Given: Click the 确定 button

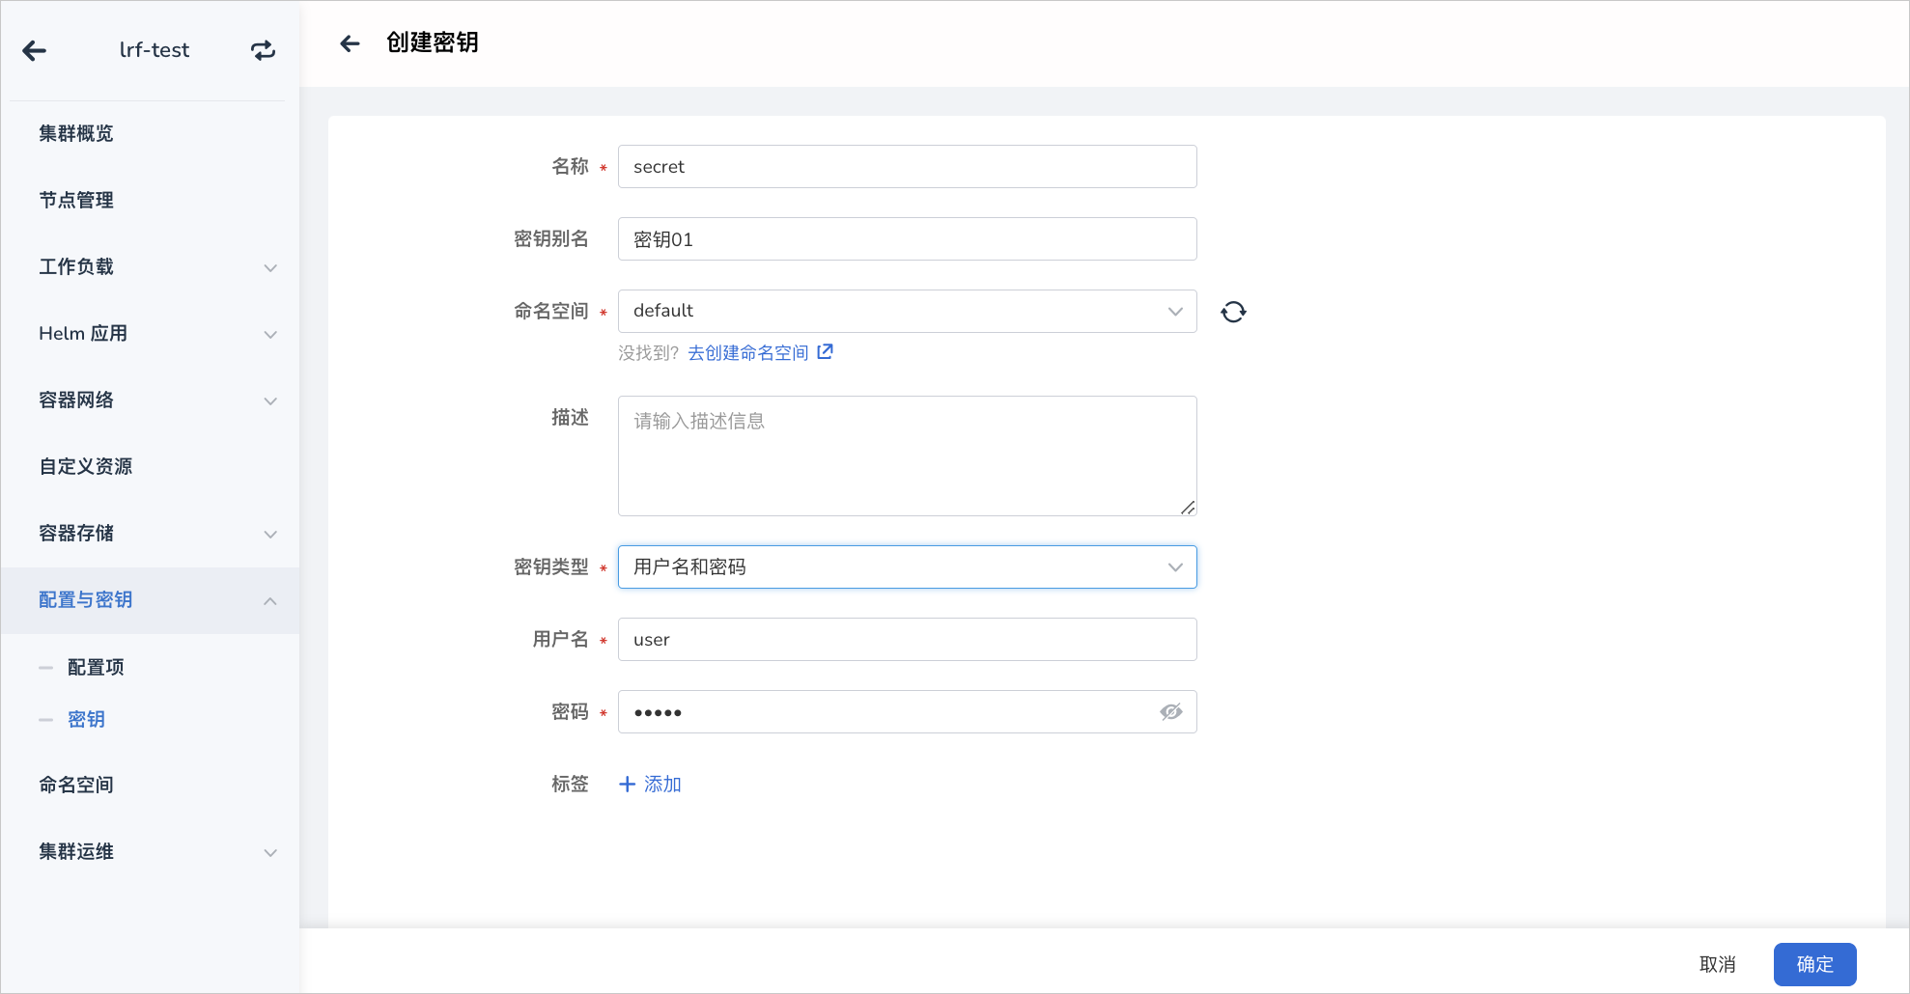Looking at the screenshot, I should [1814, 965].
